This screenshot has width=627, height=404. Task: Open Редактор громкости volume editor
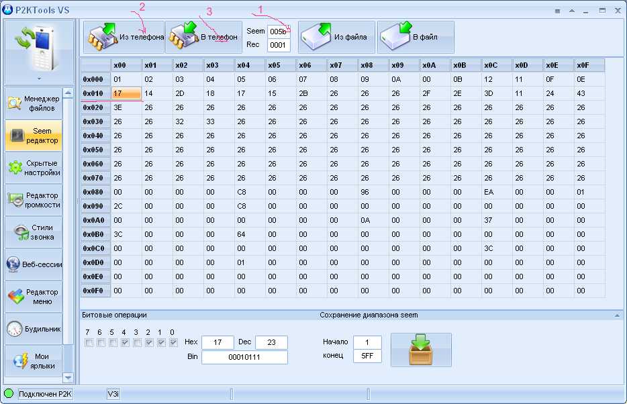[x=34, y=200]
